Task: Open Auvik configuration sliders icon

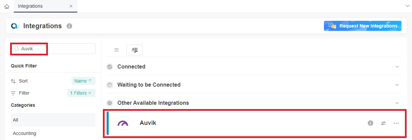Action: pyautogui.click(x=383, y=123)
